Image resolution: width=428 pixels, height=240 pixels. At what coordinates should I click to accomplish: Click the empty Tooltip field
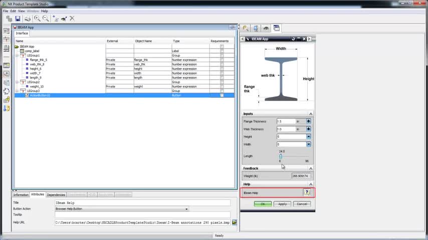(142, 214)
